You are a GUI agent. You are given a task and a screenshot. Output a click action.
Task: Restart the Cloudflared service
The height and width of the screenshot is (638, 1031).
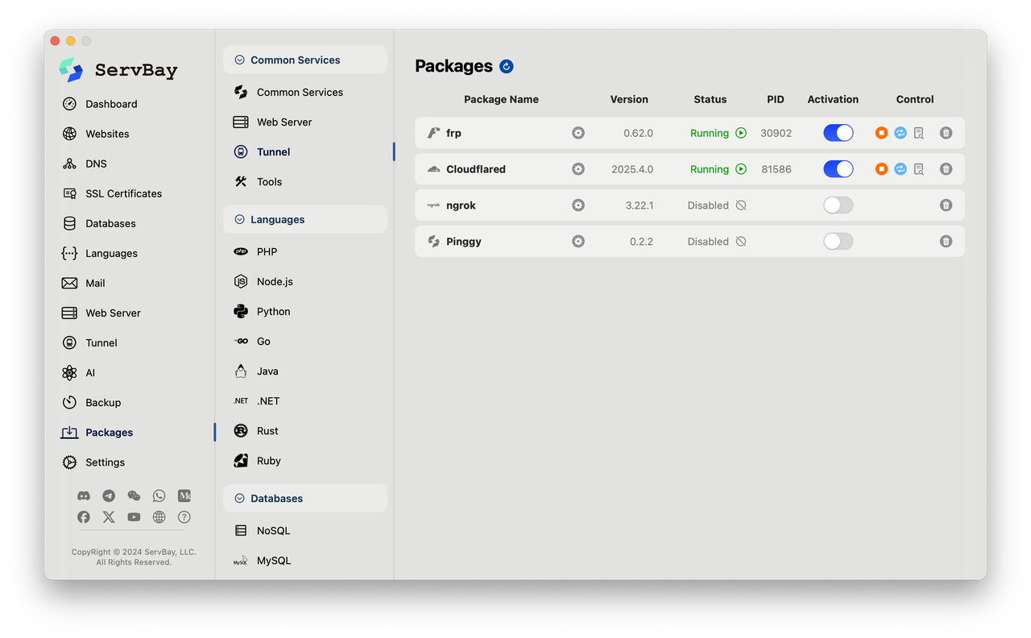click(x=901, y=169)
